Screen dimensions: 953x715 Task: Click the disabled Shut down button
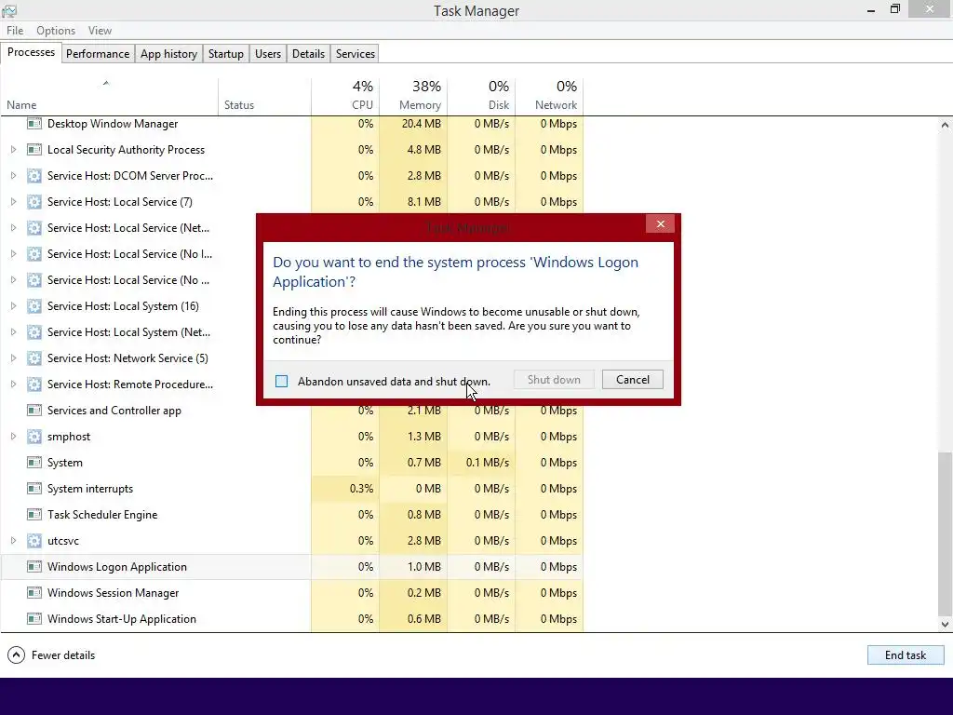(554, 380)
